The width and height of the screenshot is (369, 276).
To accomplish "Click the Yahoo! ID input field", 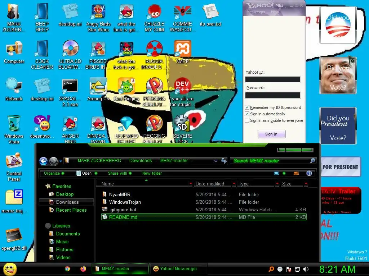I will pyautogui.click(x=273, y=79).
